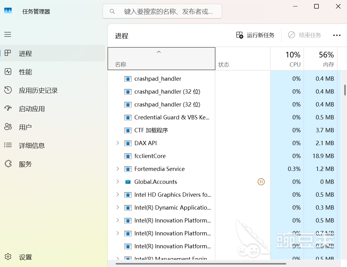This screenshot has width=347, height=267.
Task: Click the Intel(R) Dynamic Application icon
Action: [128, 208]
